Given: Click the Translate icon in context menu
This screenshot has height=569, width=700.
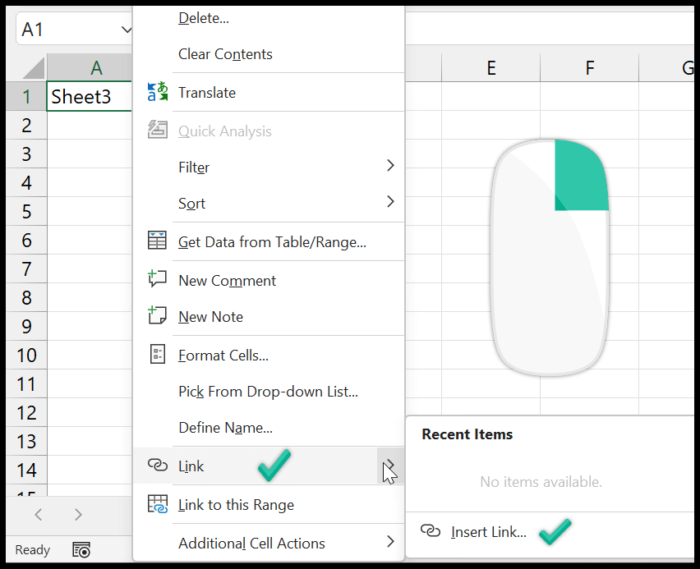Looking at the screenshot, I should tap(157, 92).
